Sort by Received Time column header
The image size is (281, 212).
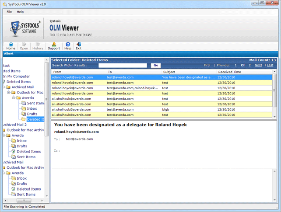[x=244, y=72]
